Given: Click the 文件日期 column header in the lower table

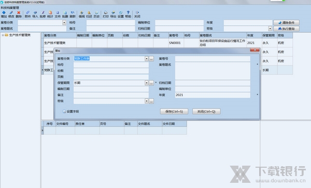Looking at the screenshot, I should click(174, 124).
